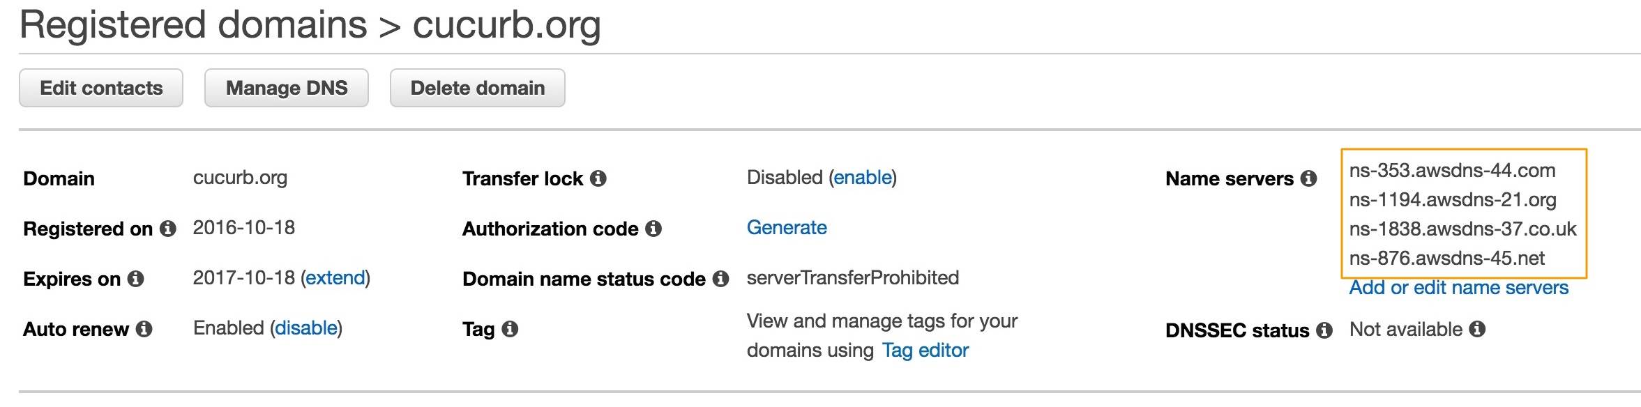Generate an authorization code

click(787, 228)
